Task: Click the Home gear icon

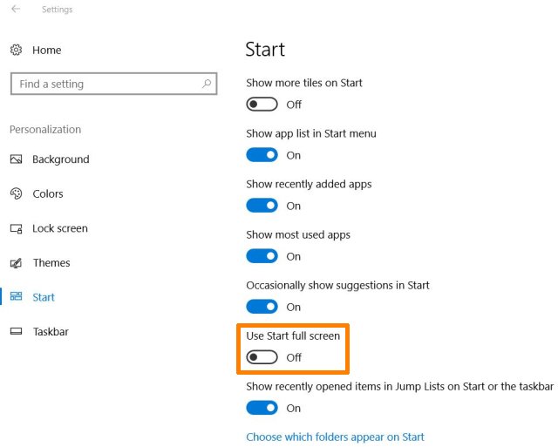Action: (16, 50)
